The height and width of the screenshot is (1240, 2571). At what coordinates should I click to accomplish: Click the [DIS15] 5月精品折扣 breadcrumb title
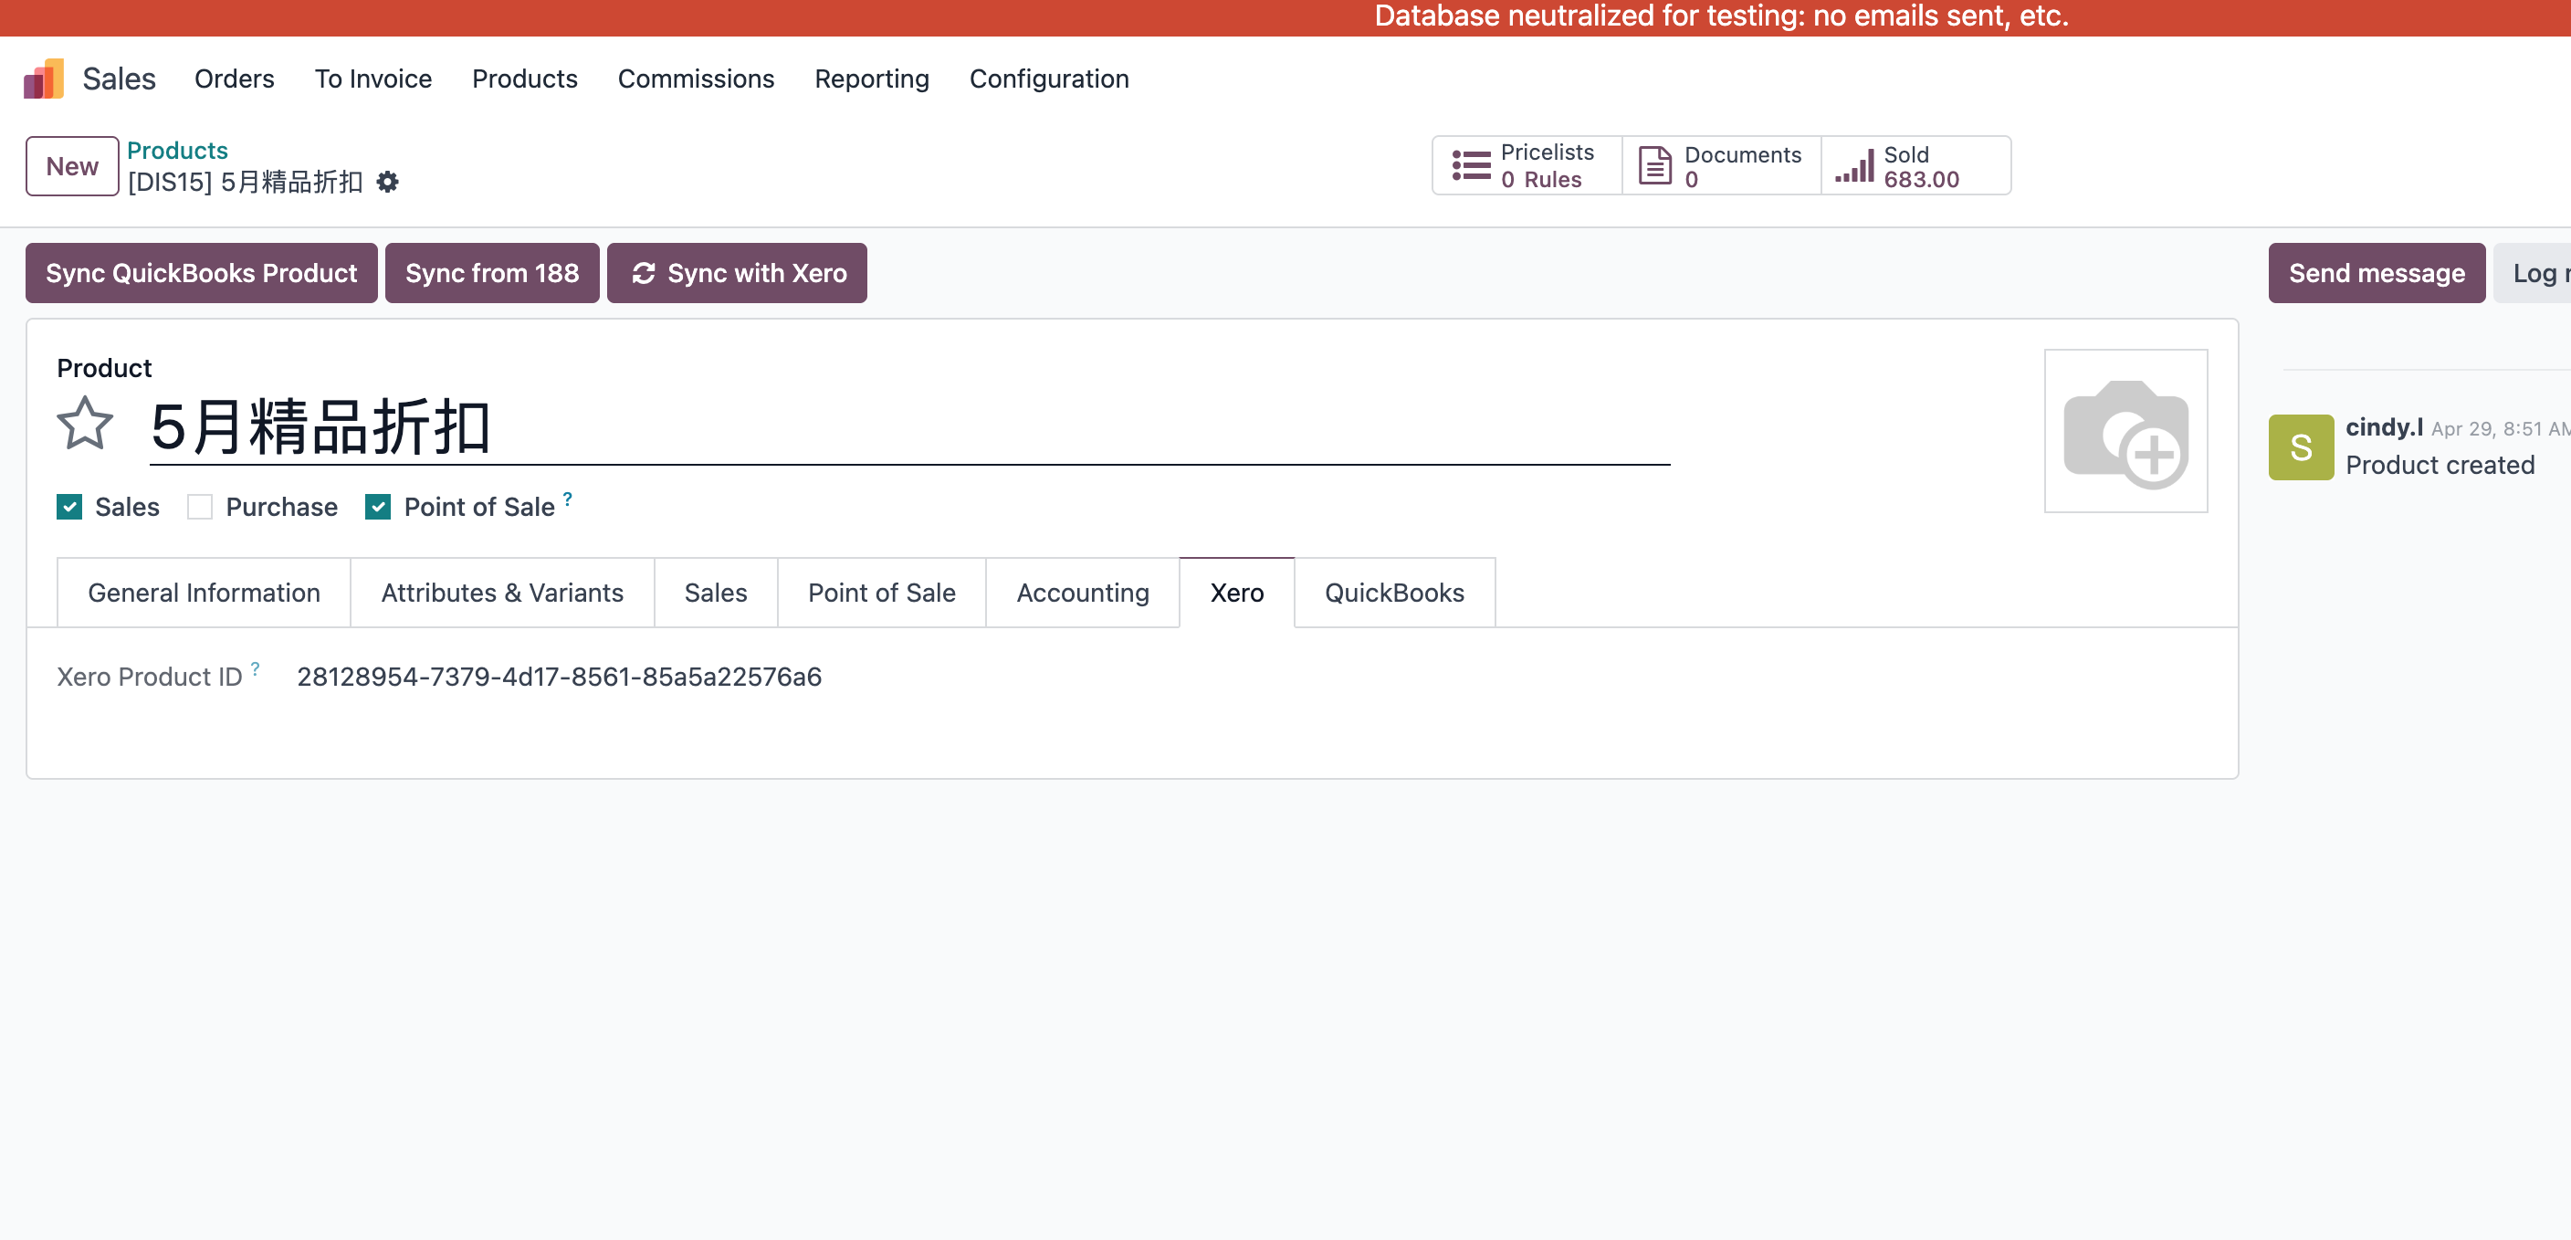point(245,182)
